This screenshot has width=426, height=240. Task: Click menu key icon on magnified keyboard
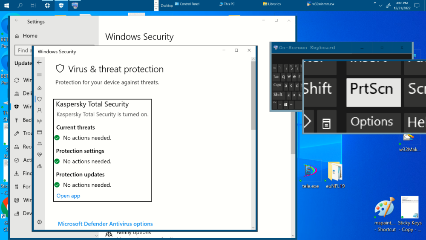tap(326, 121)
